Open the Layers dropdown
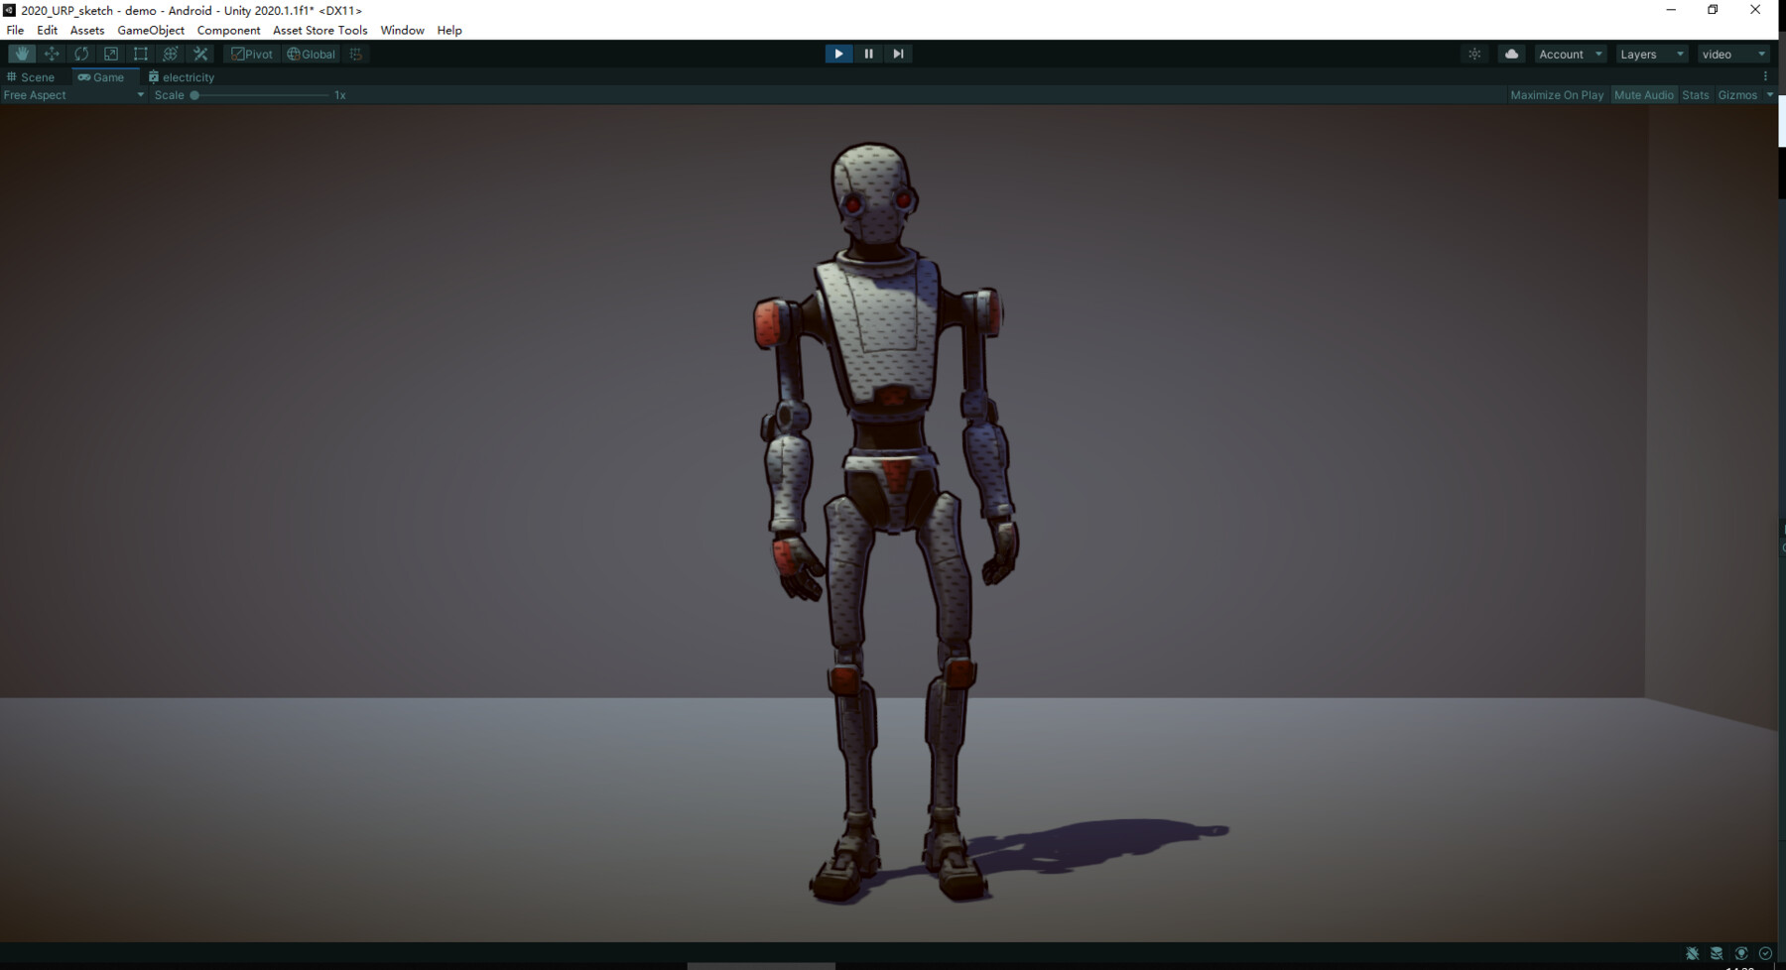The width and height of the screenshot is (1786, 970). coord(1650,54)
